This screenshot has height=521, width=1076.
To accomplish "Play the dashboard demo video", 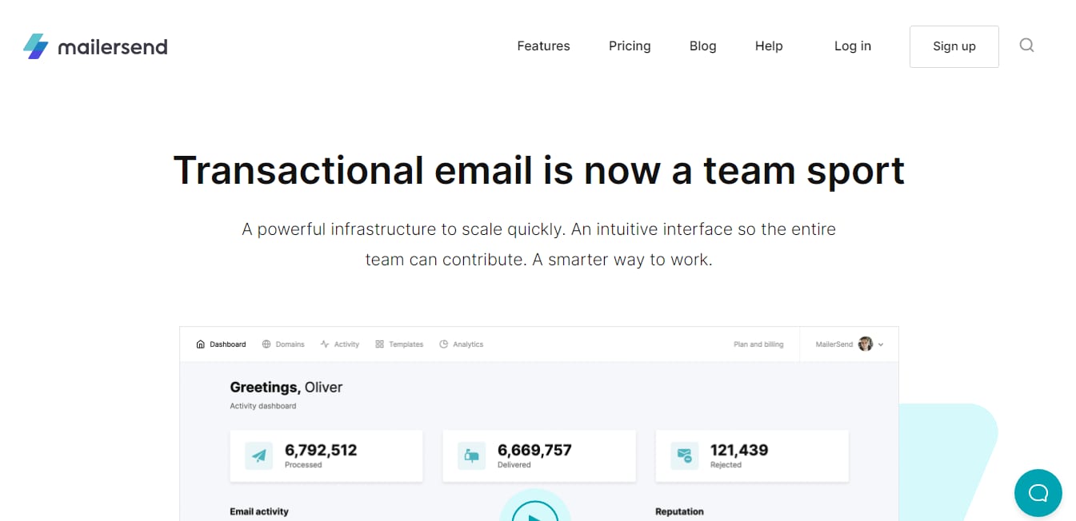I will pos(534,512).
